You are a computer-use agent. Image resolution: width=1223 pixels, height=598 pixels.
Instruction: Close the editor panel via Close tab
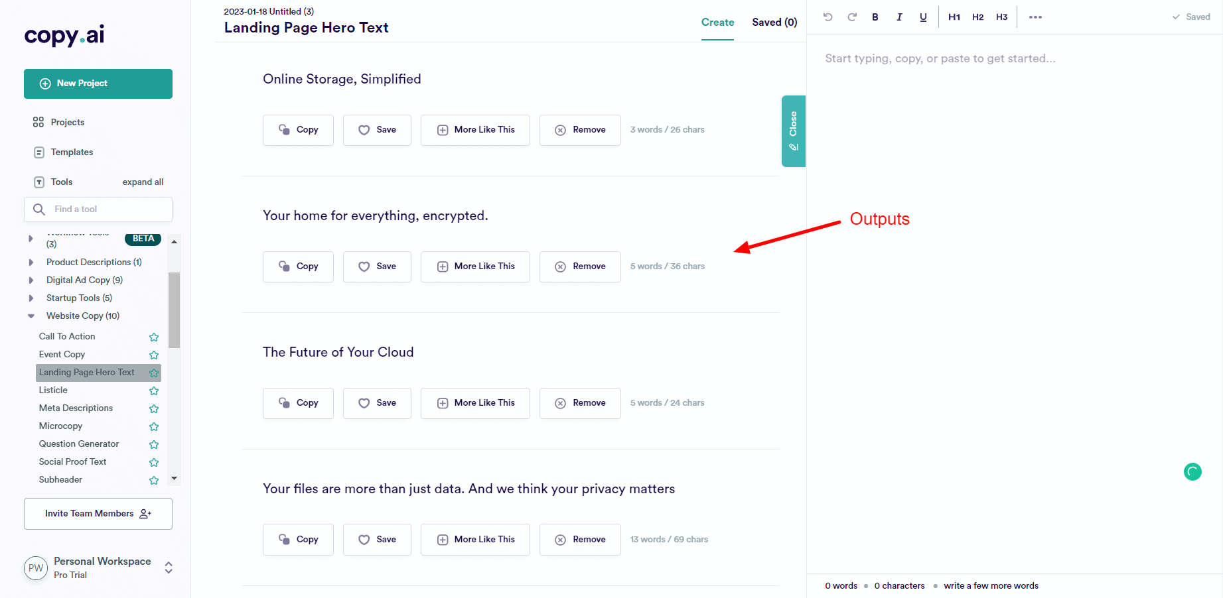coord(794,131)
